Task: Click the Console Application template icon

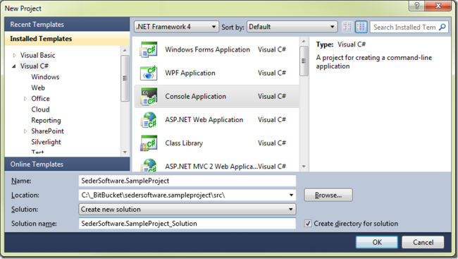Action: coord(149,96)
